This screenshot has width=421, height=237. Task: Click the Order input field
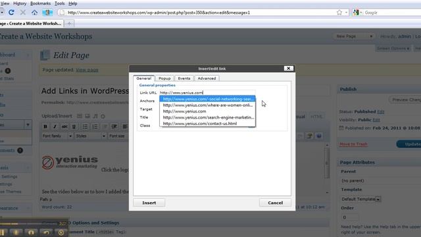(x=349, y=217)
